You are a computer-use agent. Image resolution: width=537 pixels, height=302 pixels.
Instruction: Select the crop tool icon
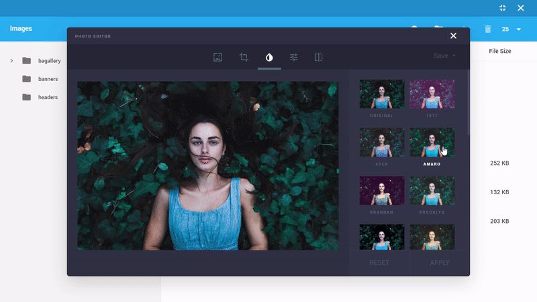[x=244, y=57]
